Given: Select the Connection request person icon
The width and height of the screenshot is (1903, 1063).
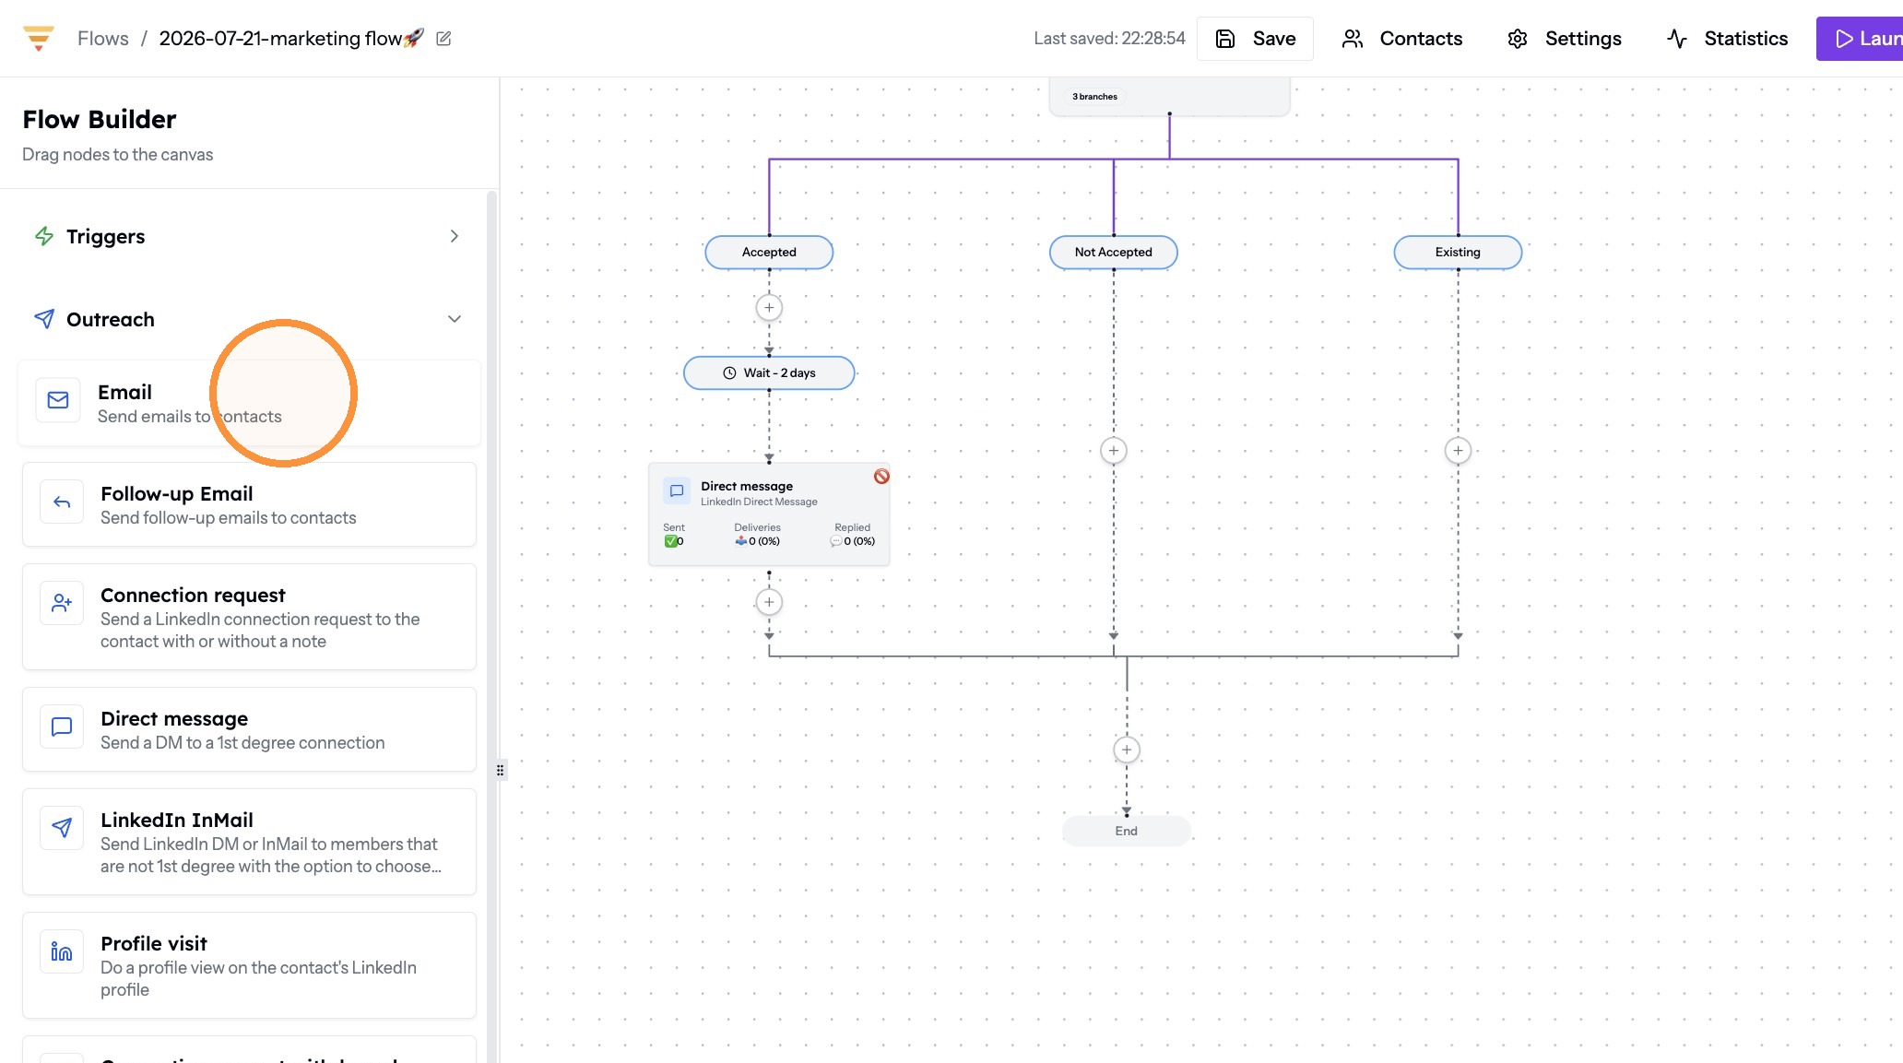Looking at the screenshot, I should (62, 604).
